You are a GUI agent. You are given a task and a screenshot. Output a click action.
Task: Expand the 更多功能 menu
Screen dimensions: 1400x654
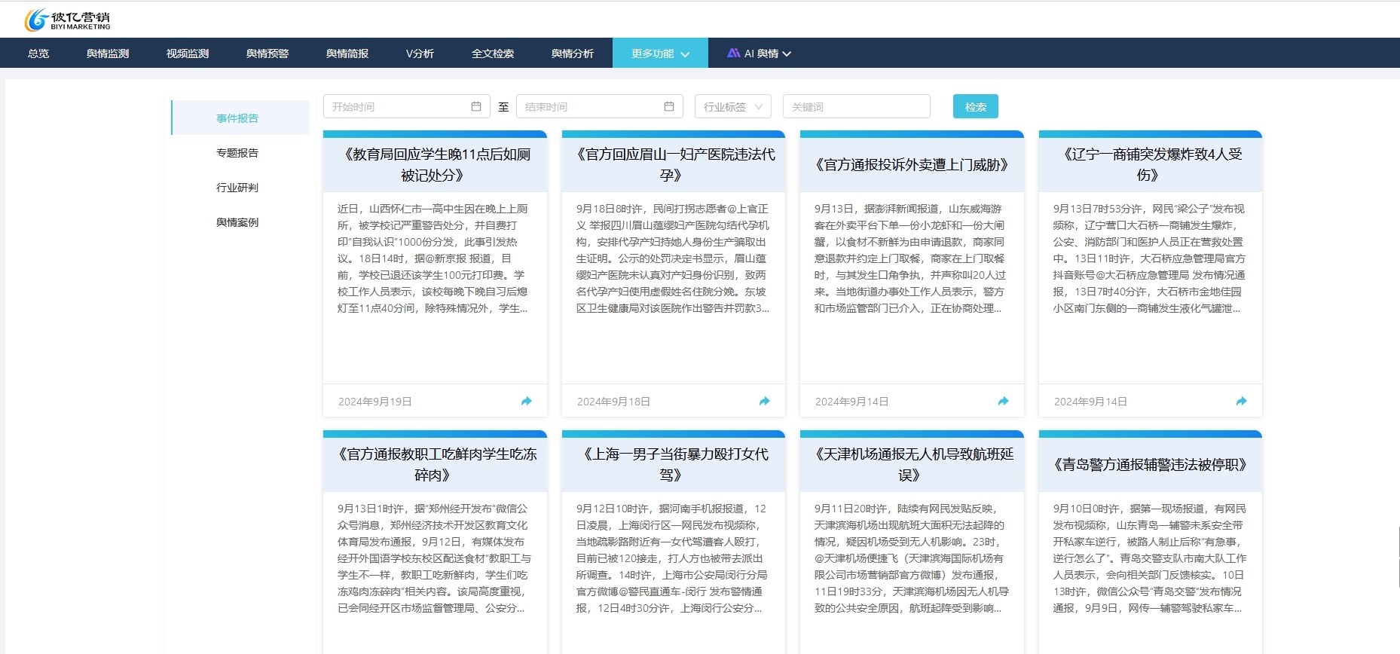[659, 53]
